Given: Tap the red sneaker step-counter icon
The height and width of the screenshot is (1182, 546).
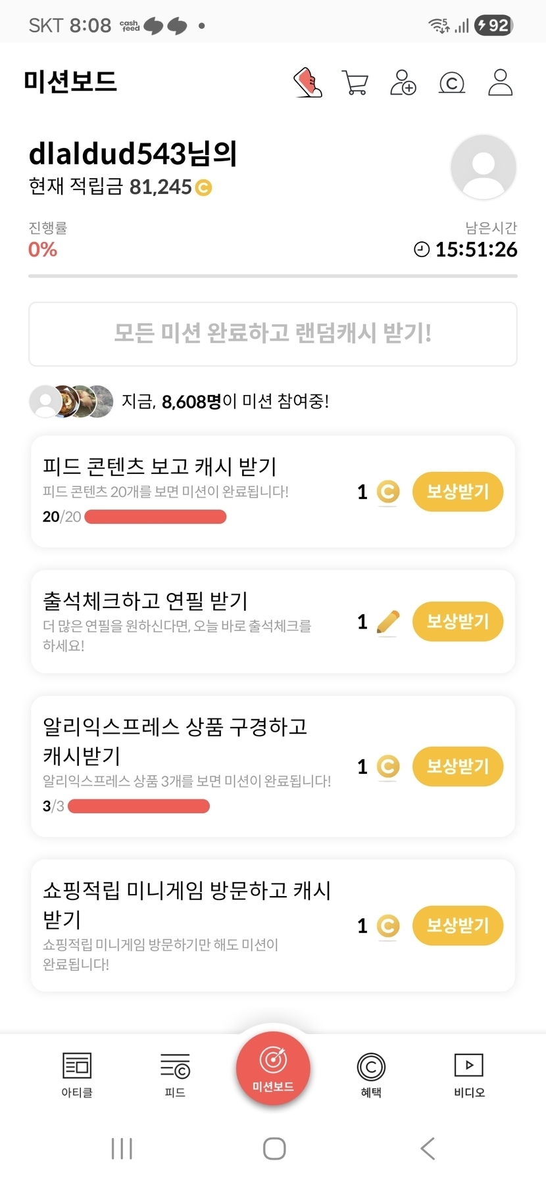Looking at the screenshot, I should [x=307, y=83].
